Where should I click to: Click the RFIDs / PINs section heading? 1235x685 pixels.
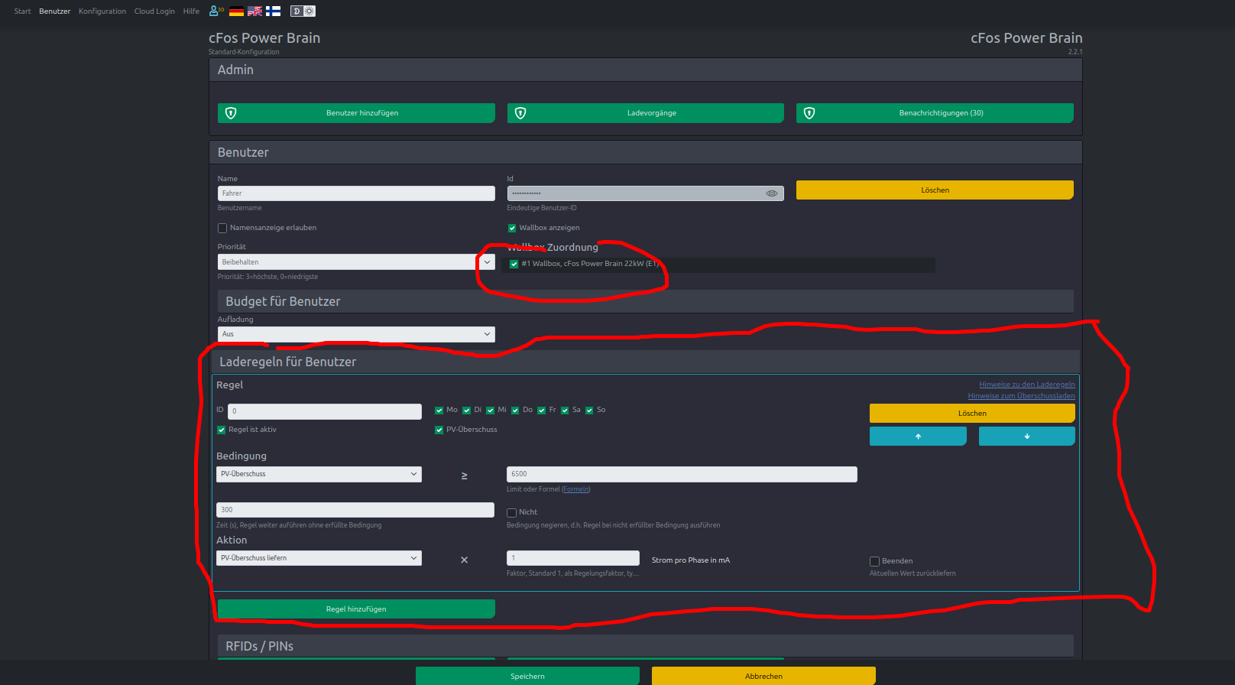[260, 646]
